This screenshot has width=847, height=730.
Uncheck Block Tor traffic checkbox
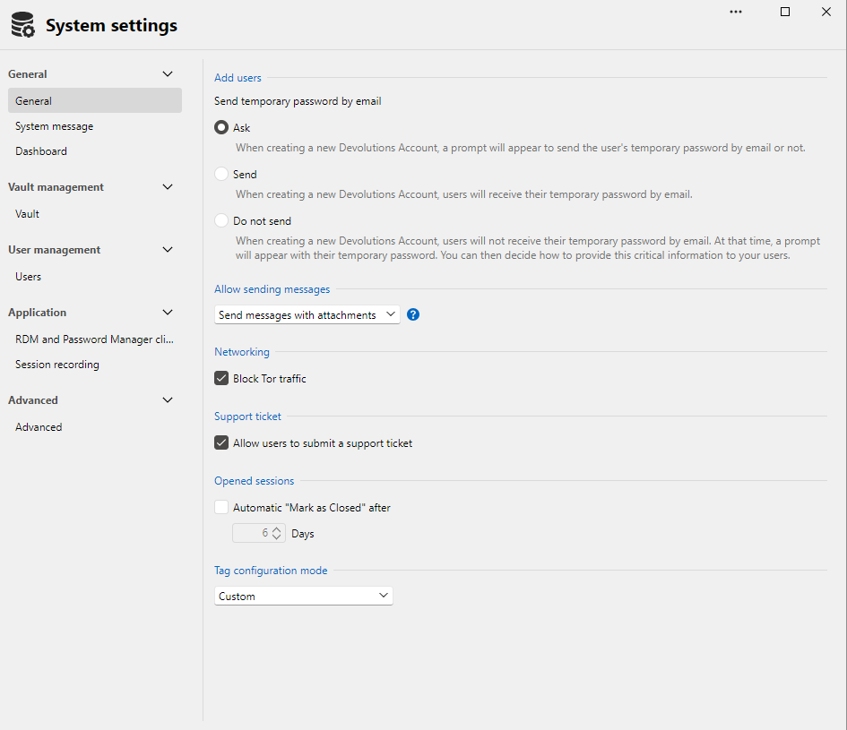[220, 378]
